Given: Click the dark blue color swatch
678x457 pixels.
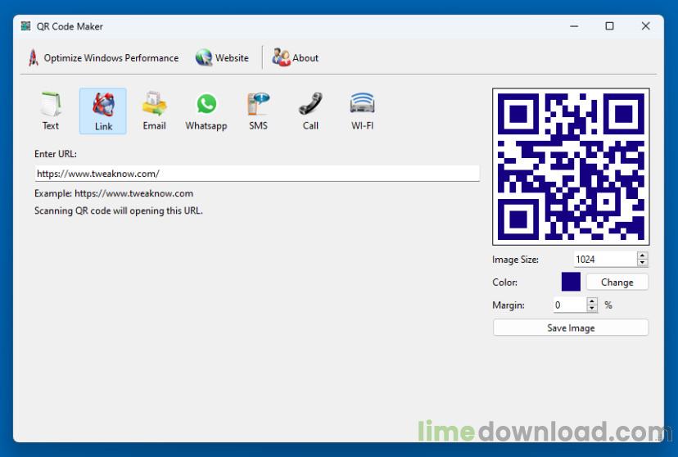Looking at the screenshot, I should [571, 282].
